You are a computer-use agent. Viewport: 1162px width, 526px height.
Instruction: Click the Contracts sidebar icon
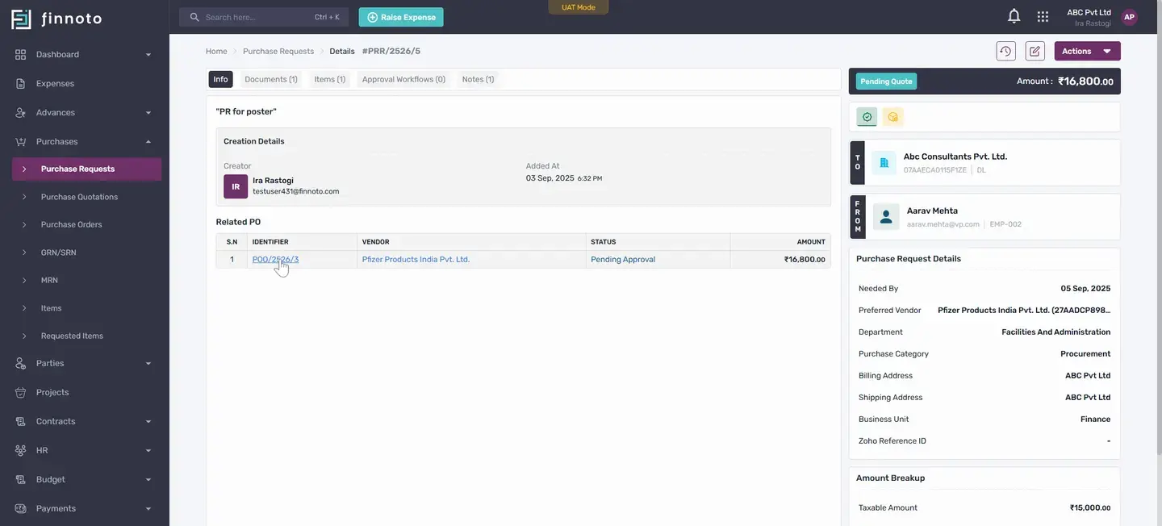(x=21, y=421)
